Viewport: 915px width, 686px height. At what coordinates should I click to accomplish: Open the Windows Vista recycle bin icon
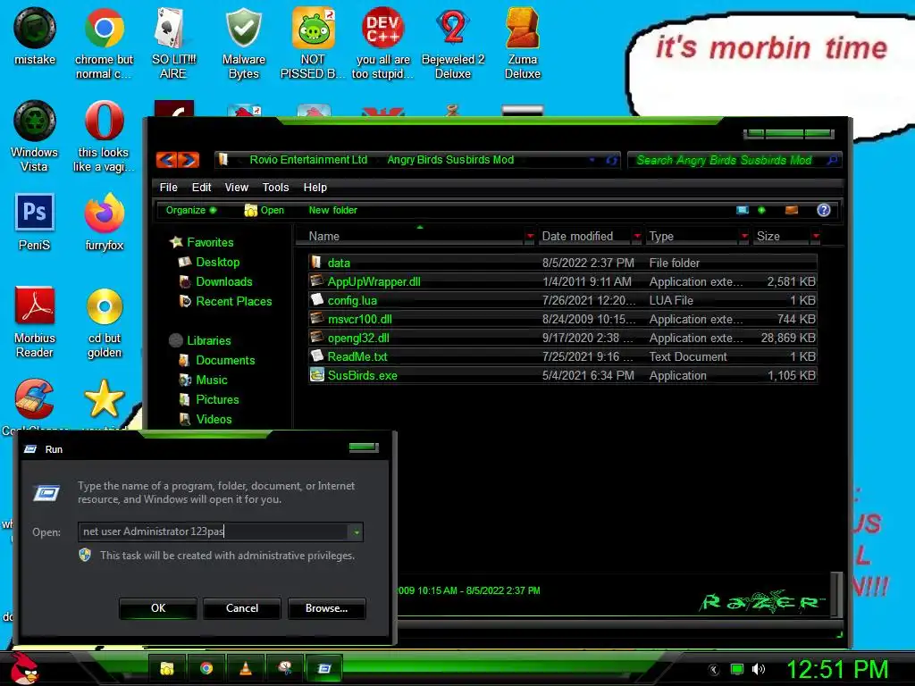35,137
